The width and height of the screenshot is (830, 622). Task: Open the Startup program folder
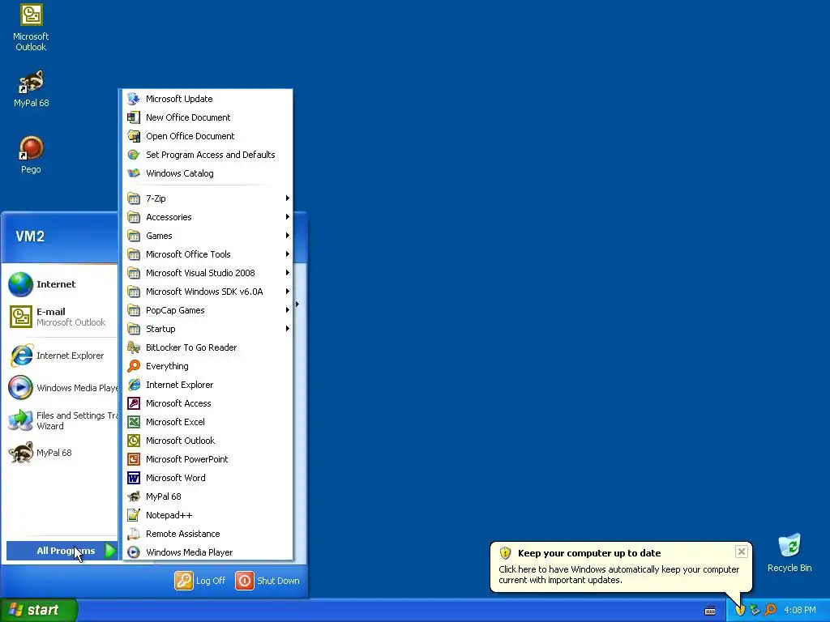tap(207, 329)
